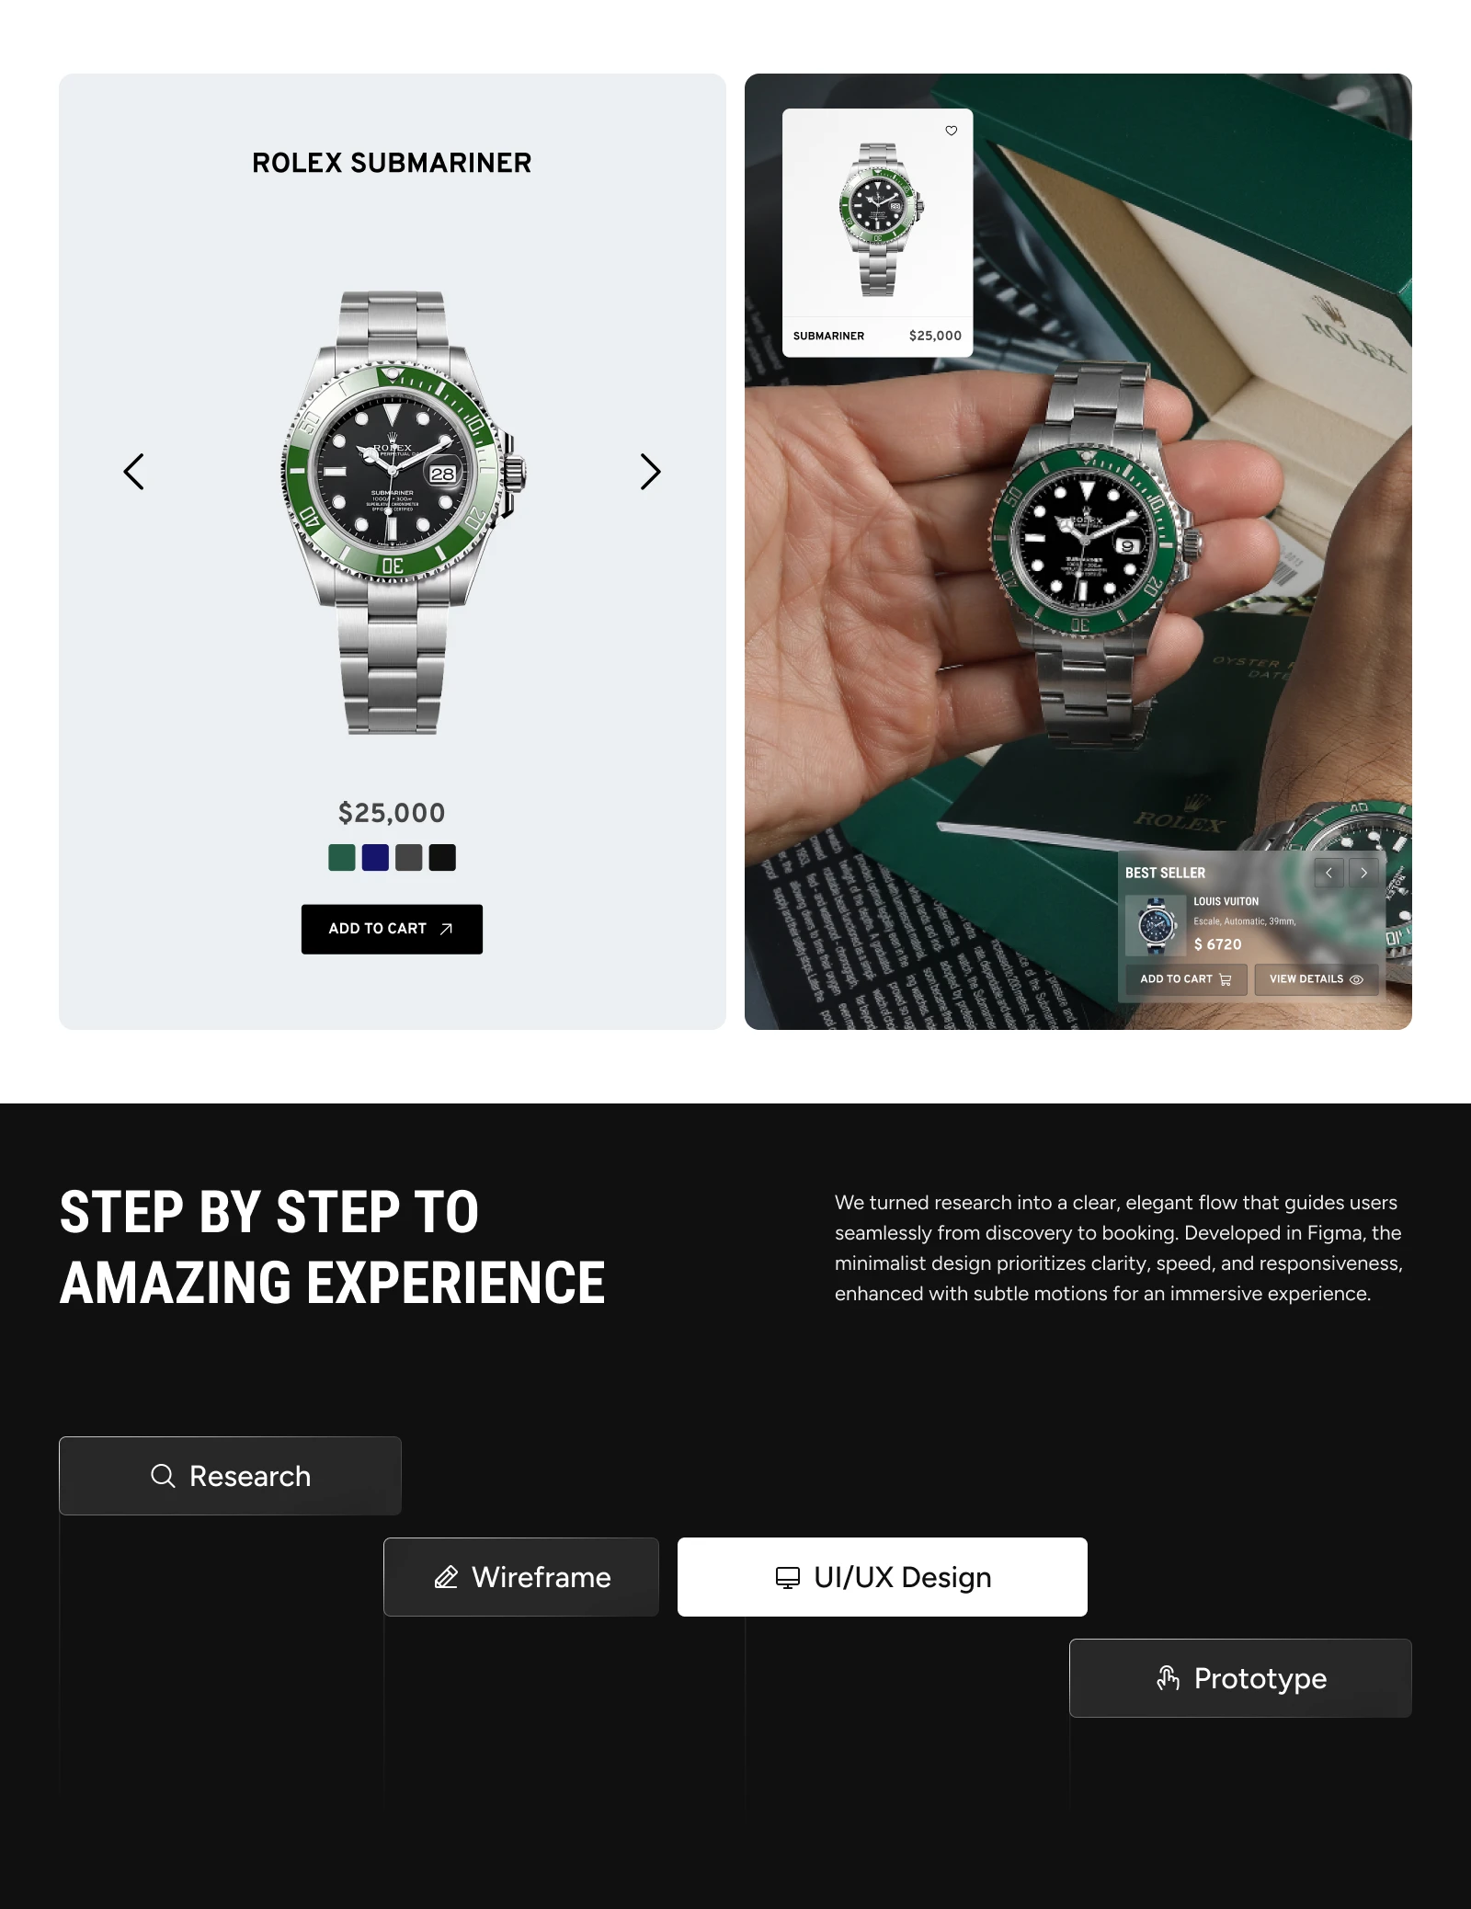Image resolution: width=1471 pixels, height=1909 pixels.
Task: Click the pencil icon in Wireframe step
Action: click(x=446, y=1577)
